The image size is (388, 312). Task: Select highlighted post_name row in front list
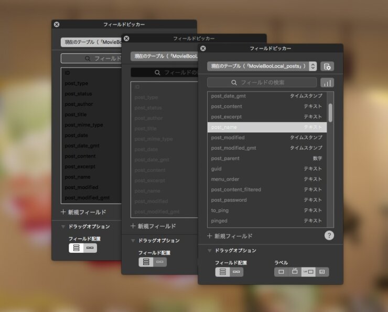[267, 127]
